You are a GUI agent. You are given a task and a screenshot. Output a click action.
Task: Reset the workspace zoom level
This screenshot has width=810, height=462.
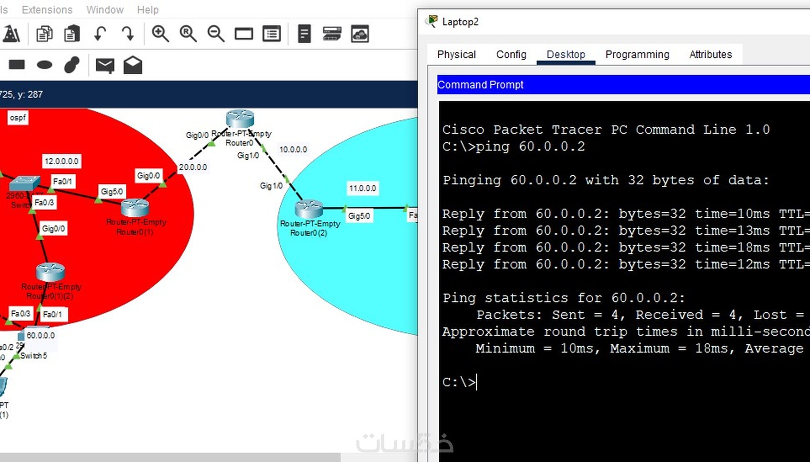tap(188, 34)
